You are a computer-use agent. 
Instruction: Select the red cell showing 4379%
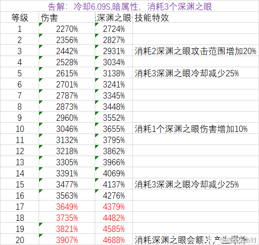[x=114, y=206]
